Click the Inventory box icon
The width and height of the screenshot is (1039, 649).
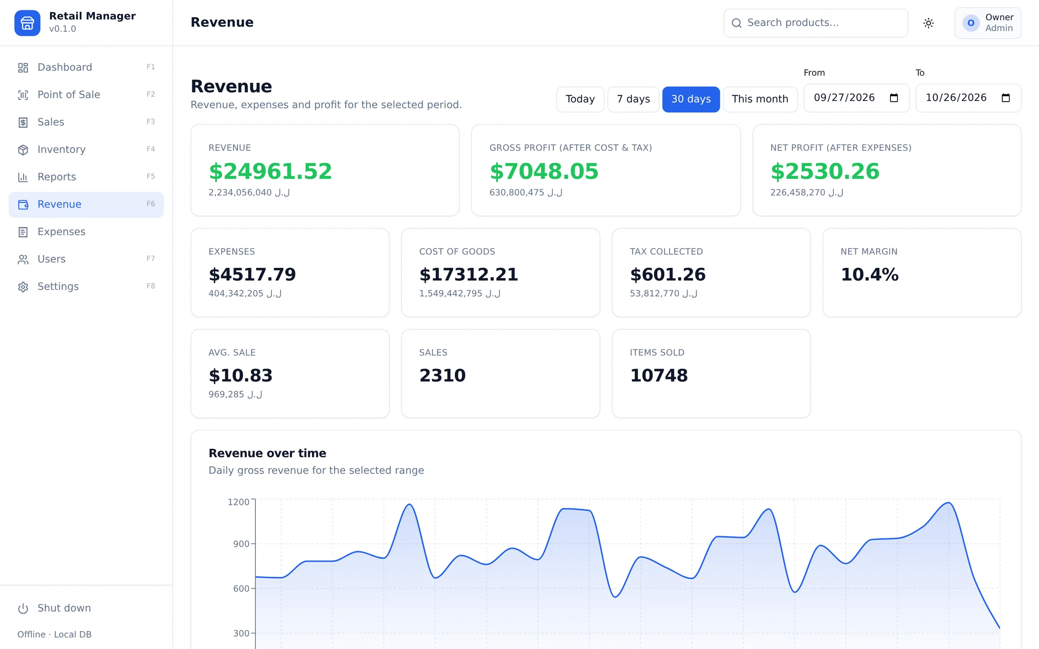tap(23, 150)
